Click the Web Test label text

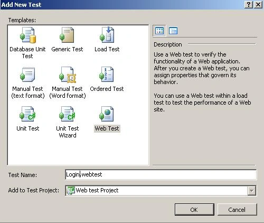107,128
